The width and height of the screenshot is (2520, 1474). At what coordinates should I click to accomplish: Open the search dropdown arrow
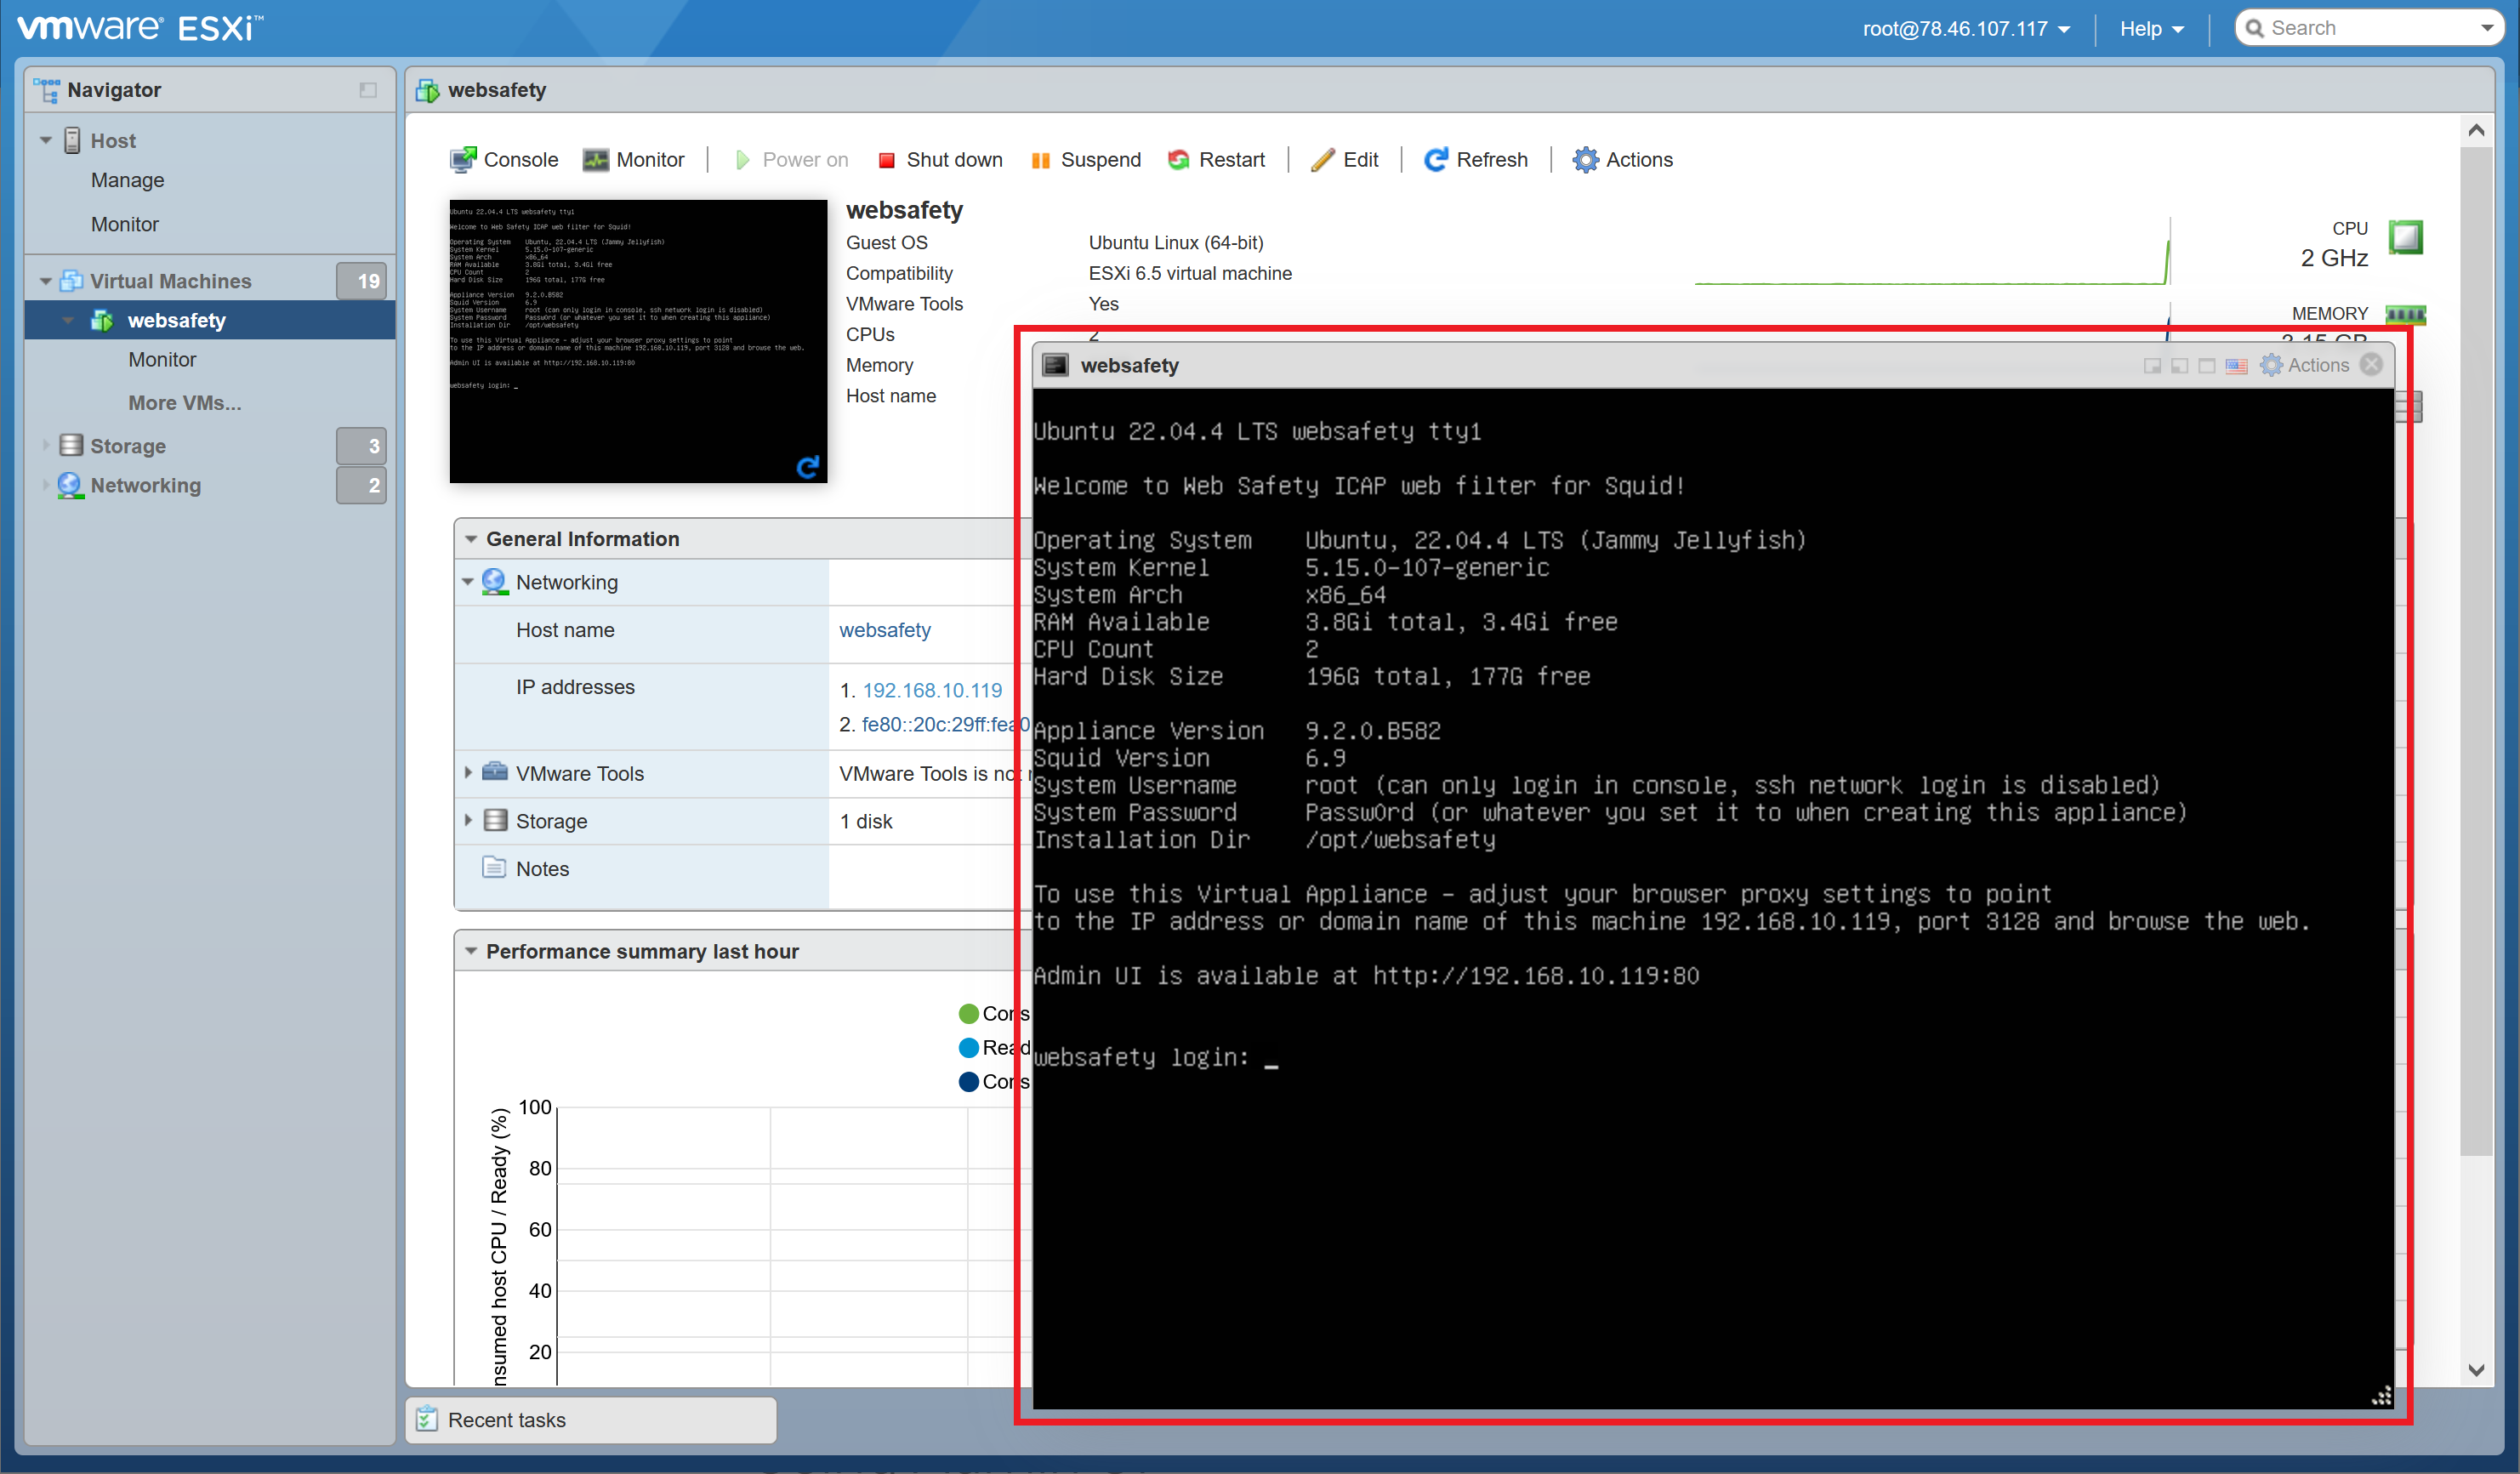tap(2487, 28)
